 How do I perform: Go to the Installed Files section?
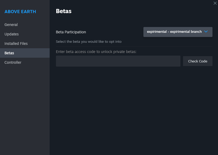click(x=16, y=44)
